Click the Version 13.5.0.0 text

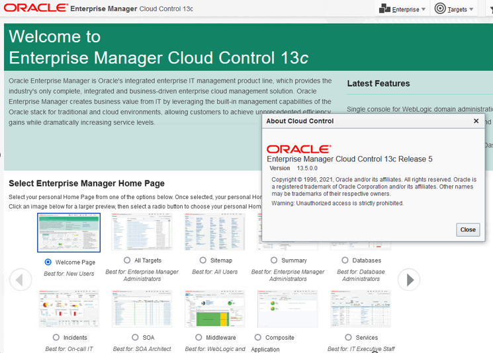coord(293,169)
